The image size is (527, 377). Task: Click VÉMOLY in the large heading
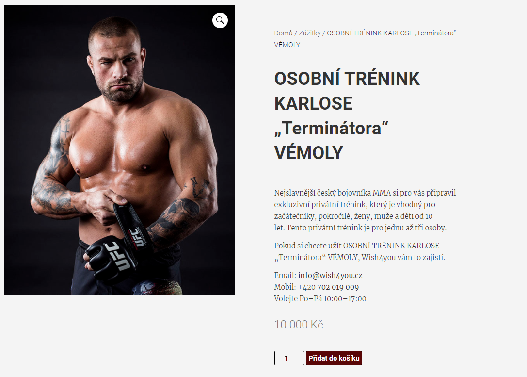point(308,153)
